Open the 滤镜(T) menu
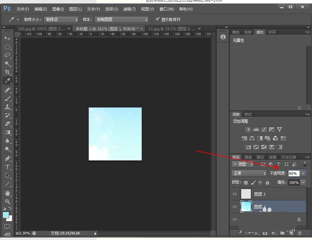Viewport: 312px width, 240px height. pos(129,9)
